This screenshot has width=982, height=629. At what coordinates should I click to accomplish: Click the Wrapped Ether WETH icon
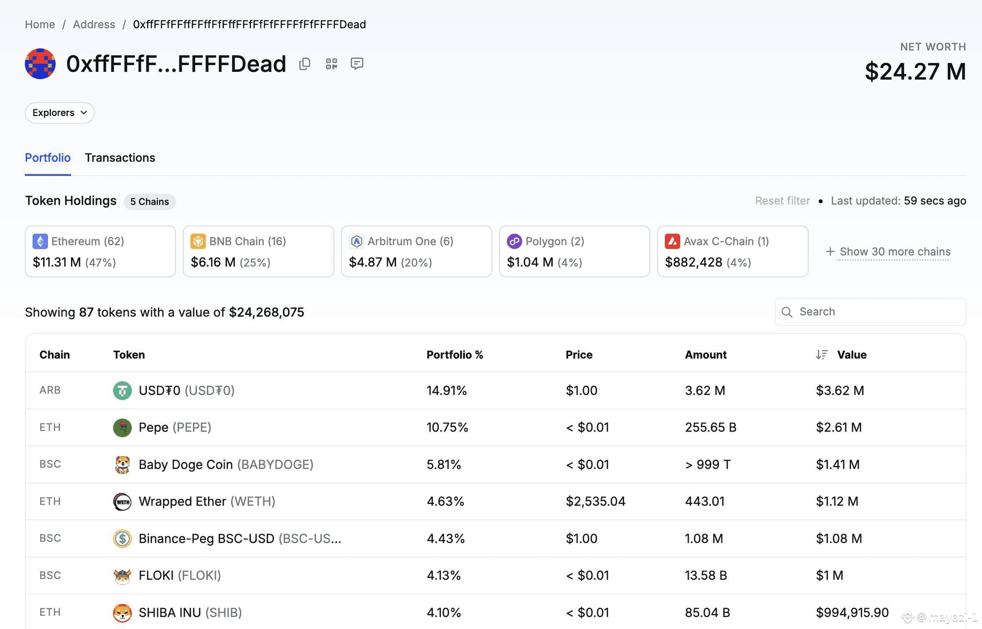tap(122, 501)
